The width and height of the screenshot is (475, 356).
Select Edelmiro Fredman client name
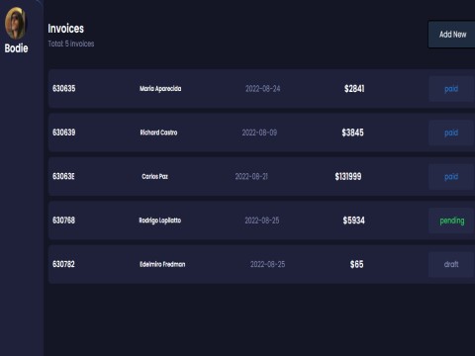162,264
